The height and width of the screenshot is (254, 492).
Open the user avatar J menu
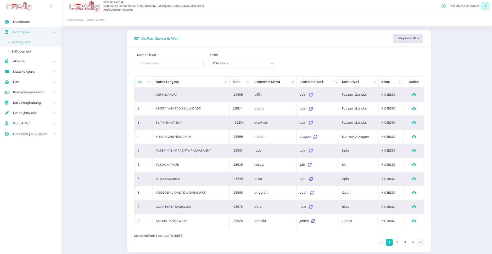coord(485,6)
